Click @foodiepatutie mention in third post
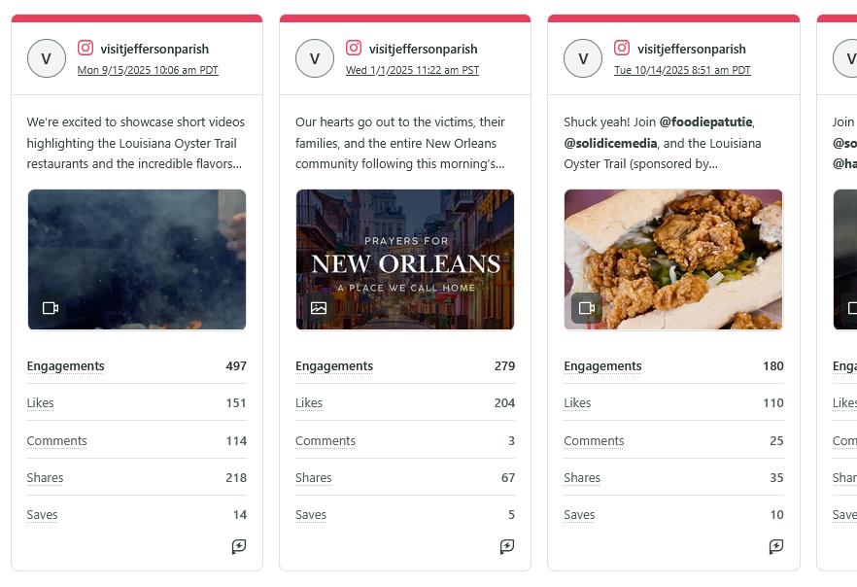857x587 pixels. coord(705,121)
